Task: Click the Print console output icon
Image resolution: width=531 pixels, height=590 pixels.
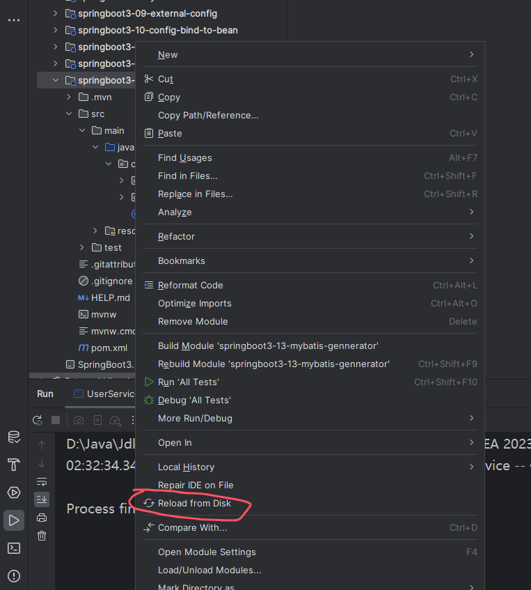Action: [42, 518]
